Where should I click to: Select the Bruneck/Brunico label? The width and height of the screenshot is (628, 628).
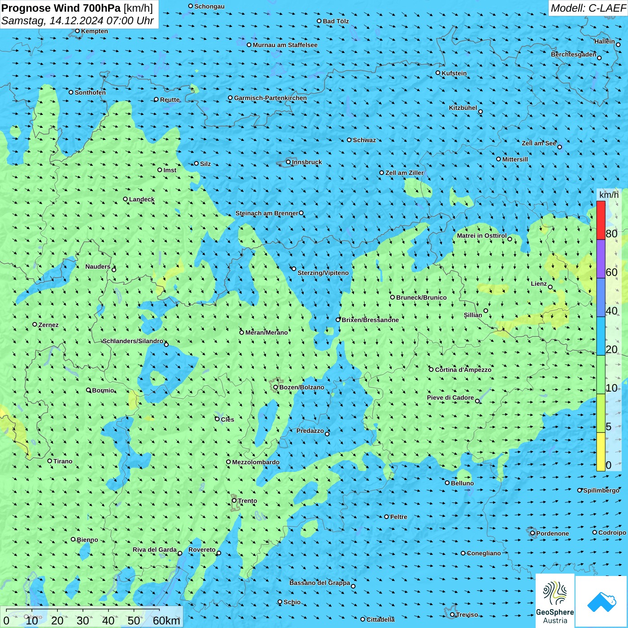421,297
